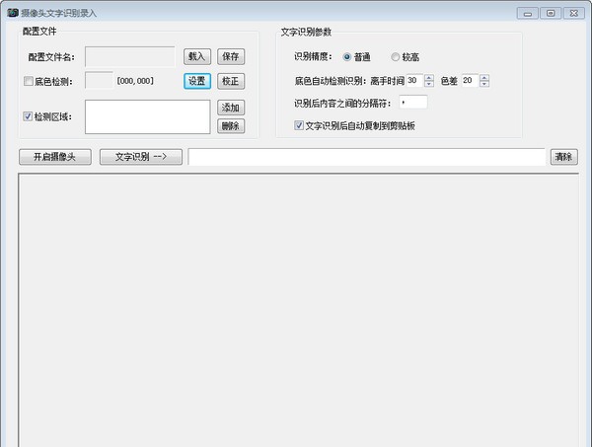Click the 载入 (load) button
Viewport: 592px width, 447px height.
[x=197, y=56]
